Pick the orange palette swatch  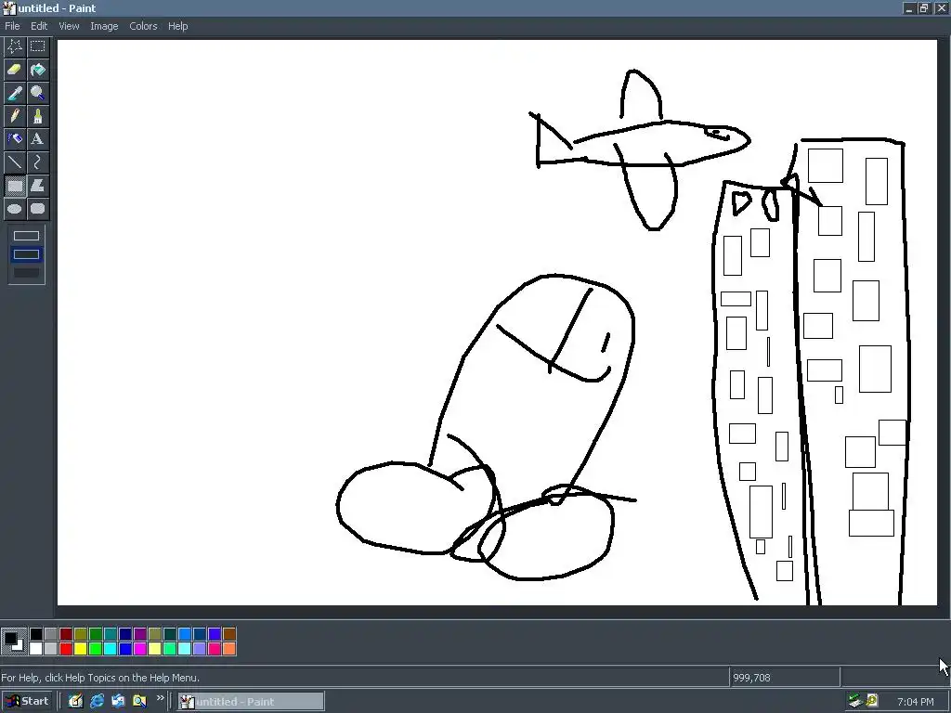[229, 649]
